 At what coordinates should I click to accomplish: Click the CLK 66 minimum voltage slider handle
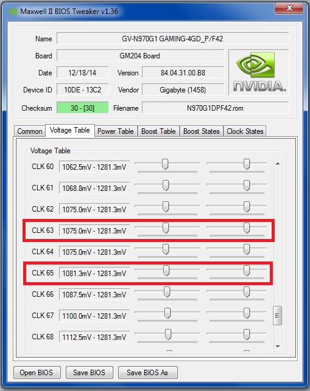pos(167,292)
